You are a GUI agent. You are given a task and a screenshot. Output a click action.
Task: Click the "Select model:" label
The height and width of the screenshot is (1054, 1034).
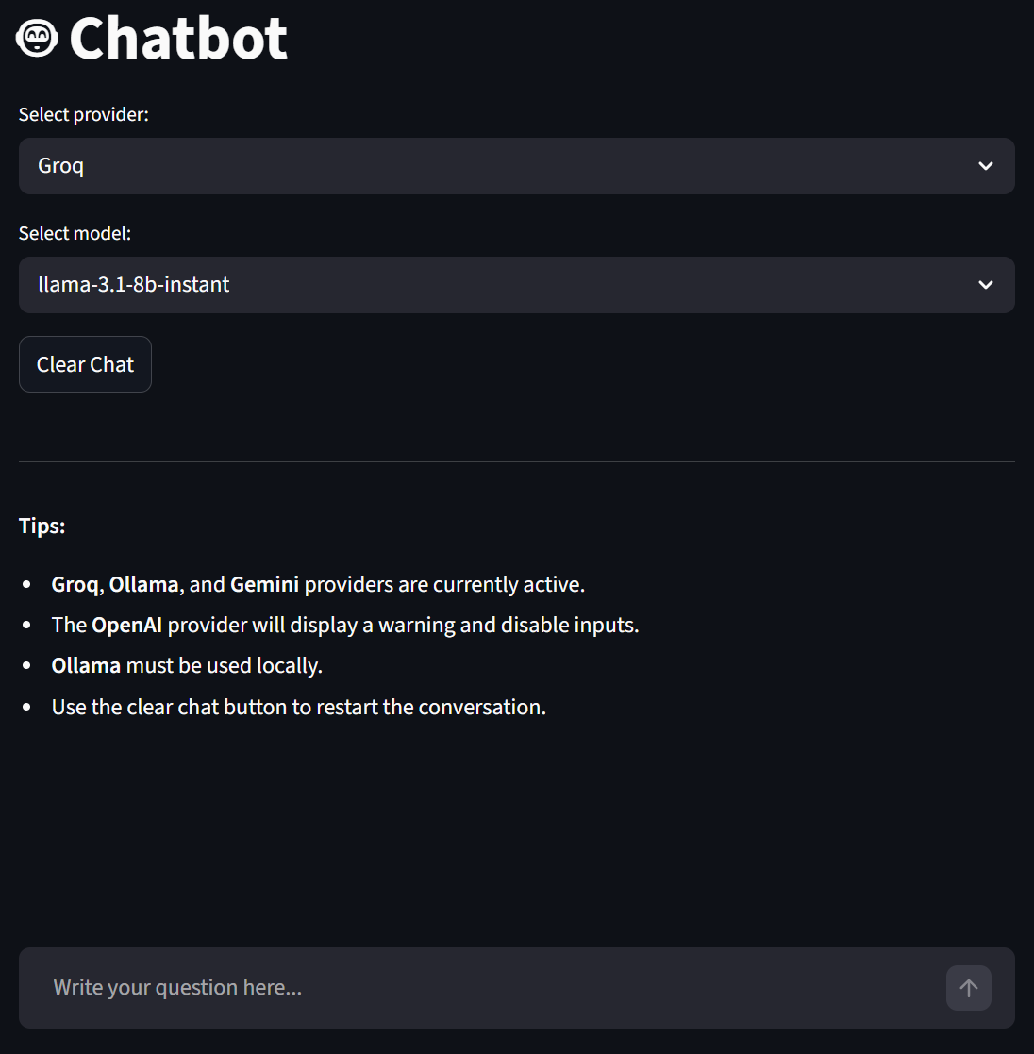[75, 233]
